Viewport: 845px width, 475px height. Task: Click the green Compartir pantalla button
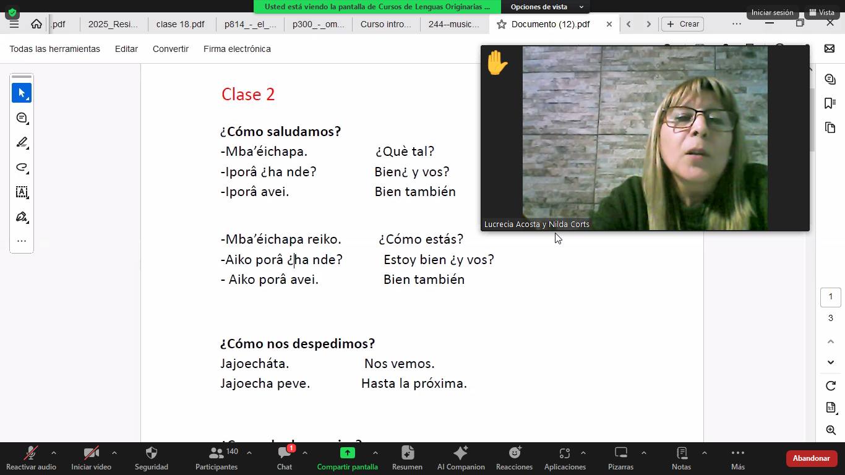coord(347,458)
